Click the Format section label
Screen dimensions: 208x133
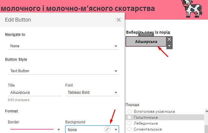click(x=11, y=111)
